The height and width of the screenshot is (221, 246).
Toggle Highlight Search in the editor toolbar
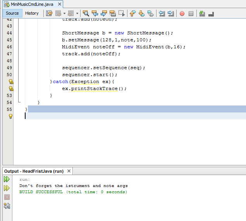coord(113,13)
